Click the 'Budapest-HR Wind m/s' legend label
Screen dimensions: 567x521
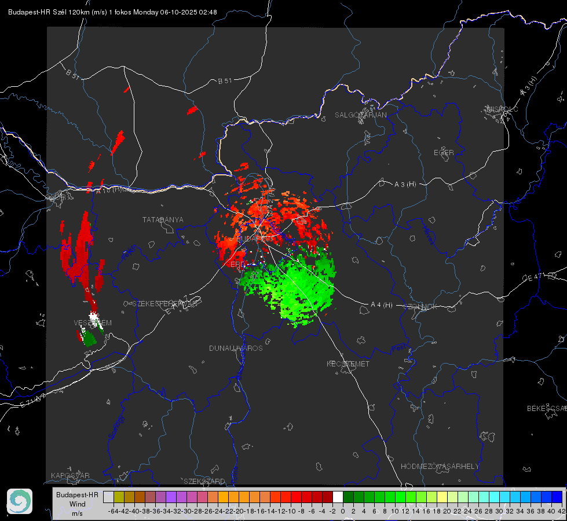(77, 504)
